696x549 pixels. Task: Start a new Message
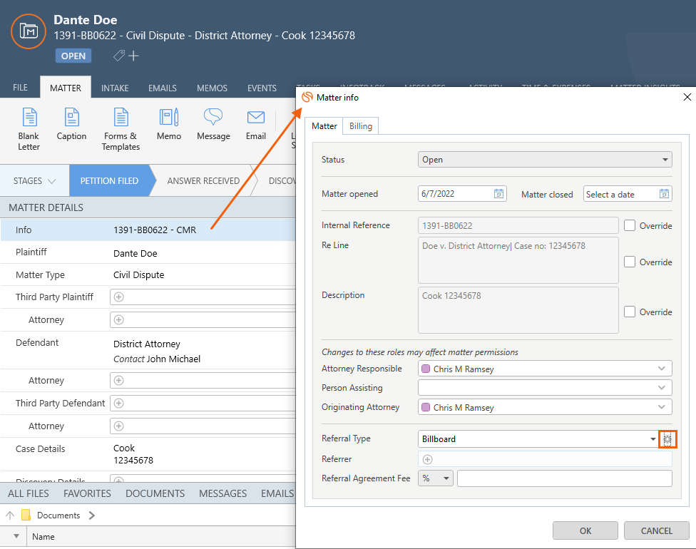[213, 124]
